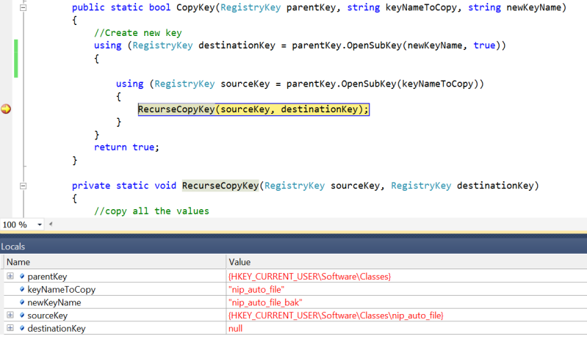Collapse the RecurseCopyKey method outline

(24, 186)
